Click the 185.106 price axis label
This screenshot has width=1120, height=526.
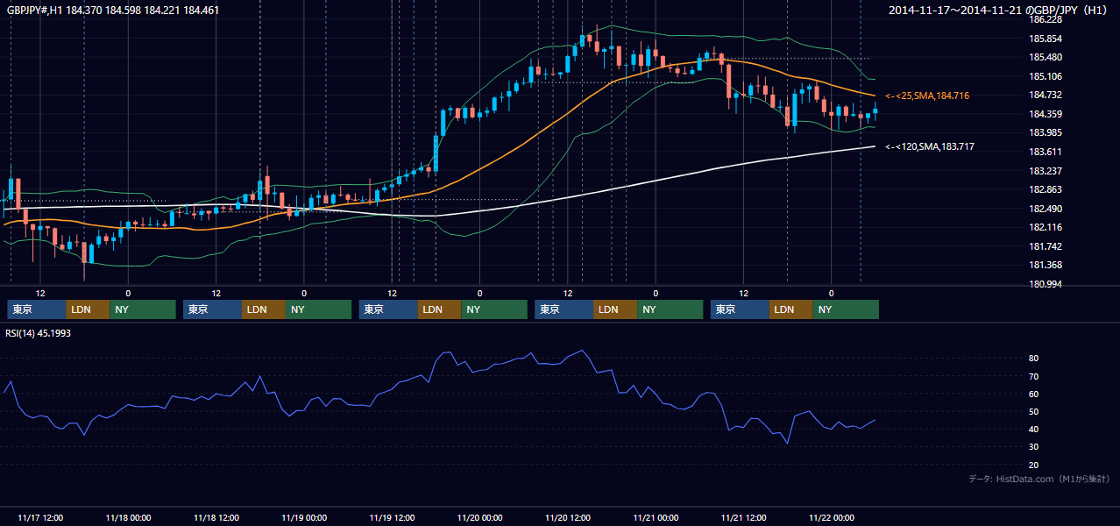pos(1046,76)
